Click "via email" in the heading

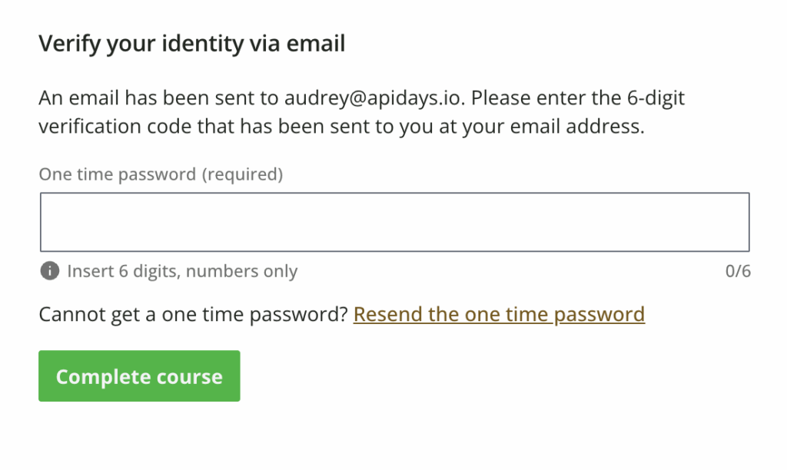[297, 44]
